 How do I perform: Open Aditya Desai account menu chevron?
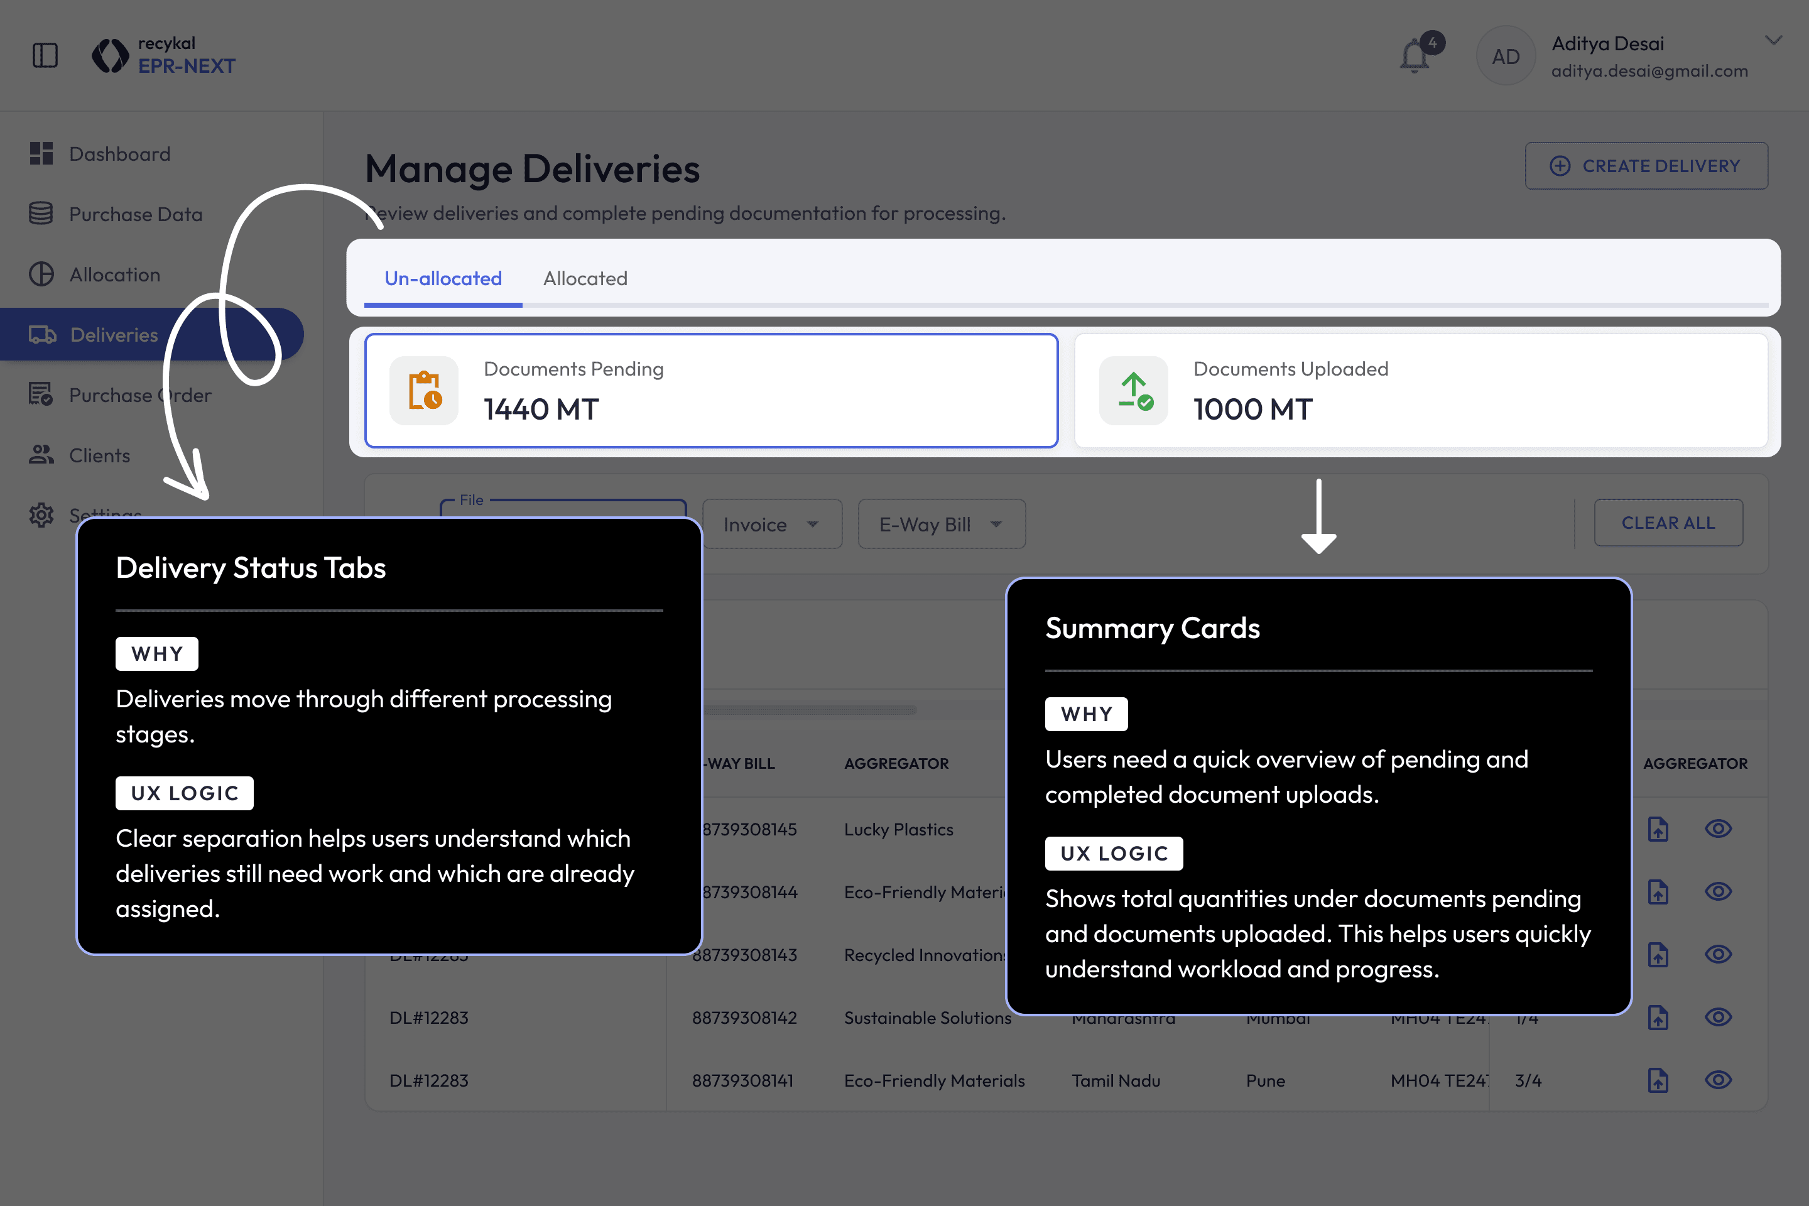click(1773, 41)
